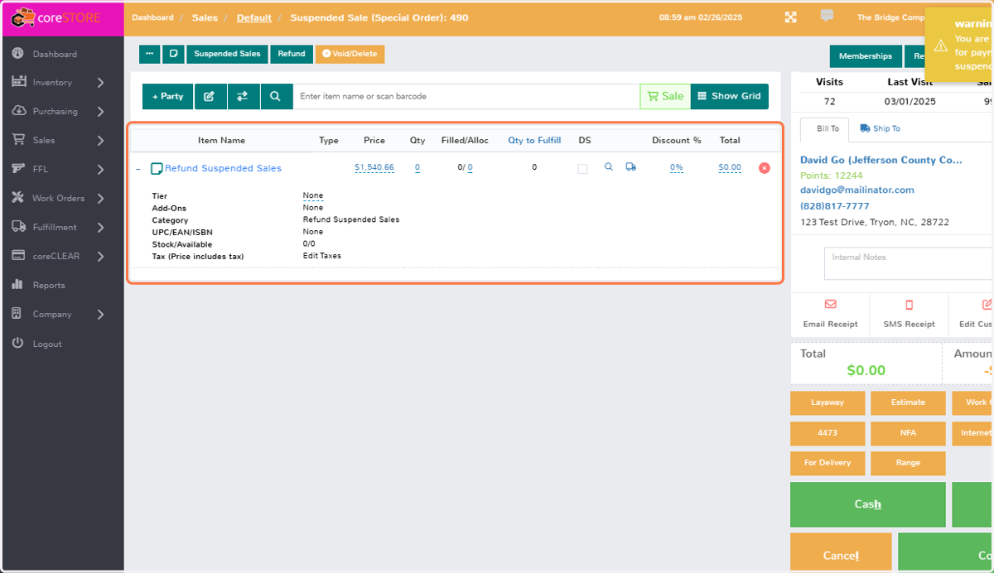Click the Purchasing cloud icon
994x573 pixels.
pyautogui.click(x=17, y=111)
